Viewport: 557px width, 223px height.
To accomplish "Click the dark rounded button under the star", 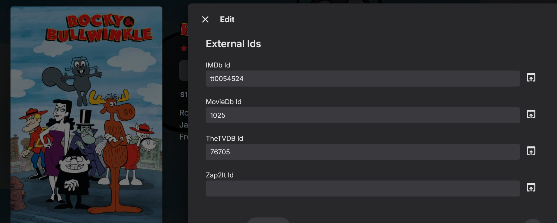I will coord(183,71).
